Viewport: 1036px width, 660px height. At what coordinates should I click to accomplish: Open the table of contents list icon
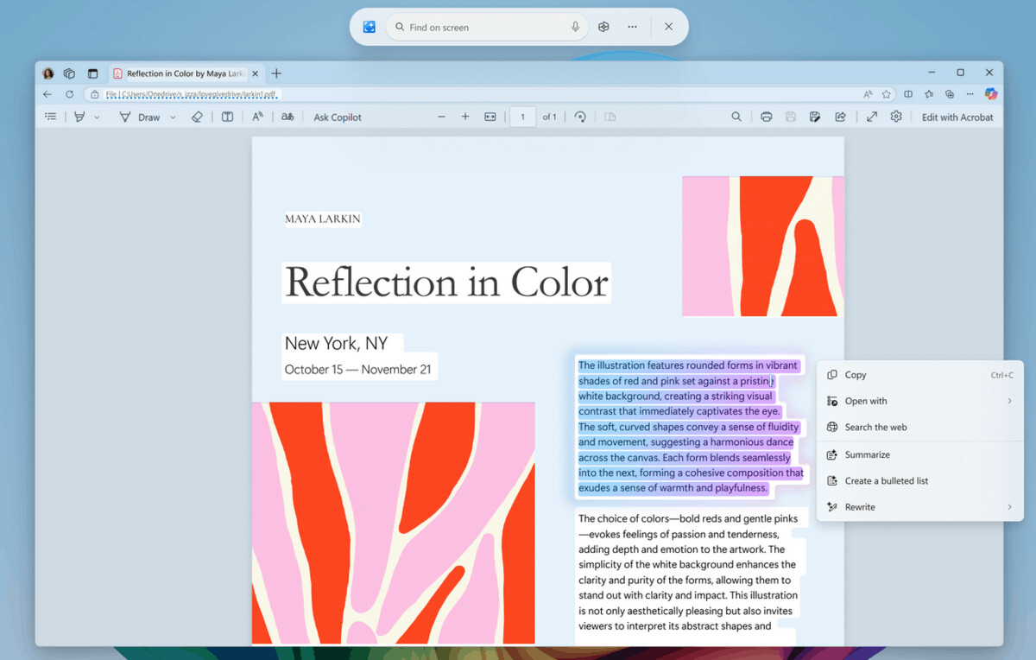[x=51, y=117]
